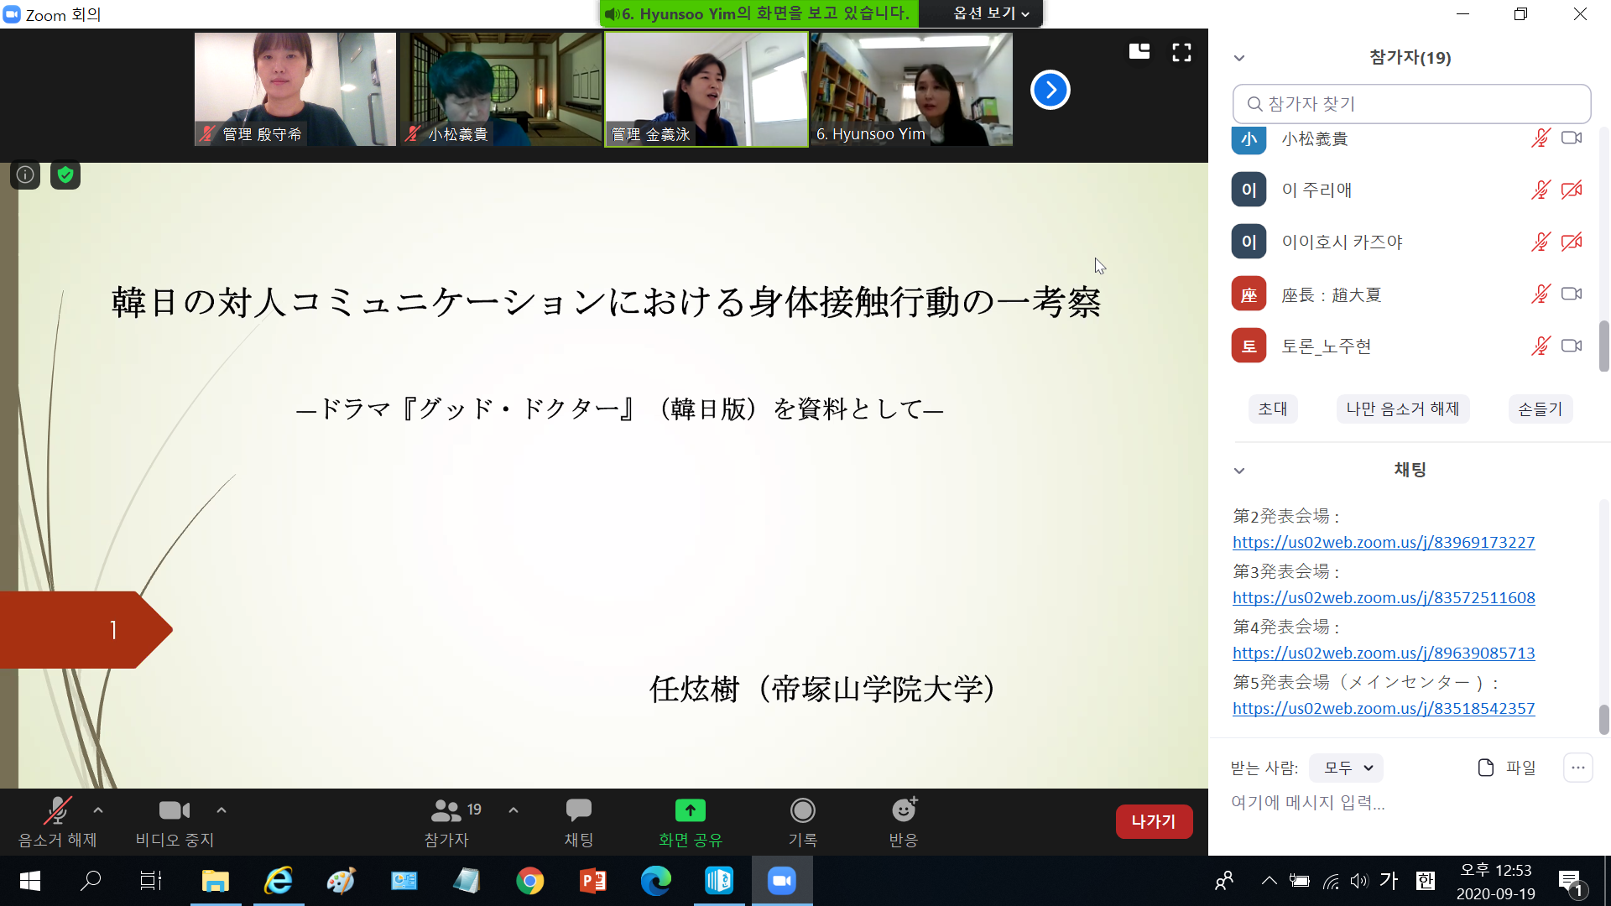The width and height of the screenshot is (1611, 906).
Task: Unmute microphone (음소거 해제)
Action: coord(57,810)
